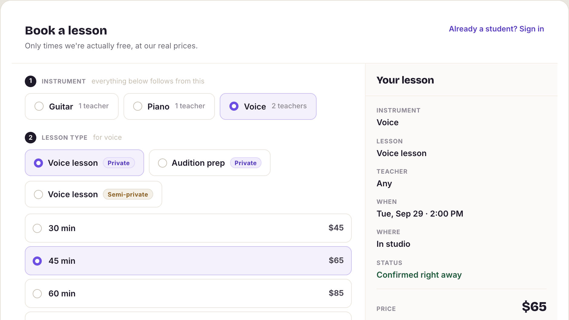This screenshot has width=569, height=320.
Task: Click 'everything below follows from this' hint
Action: pyautogui.click(x=148, y=81)
